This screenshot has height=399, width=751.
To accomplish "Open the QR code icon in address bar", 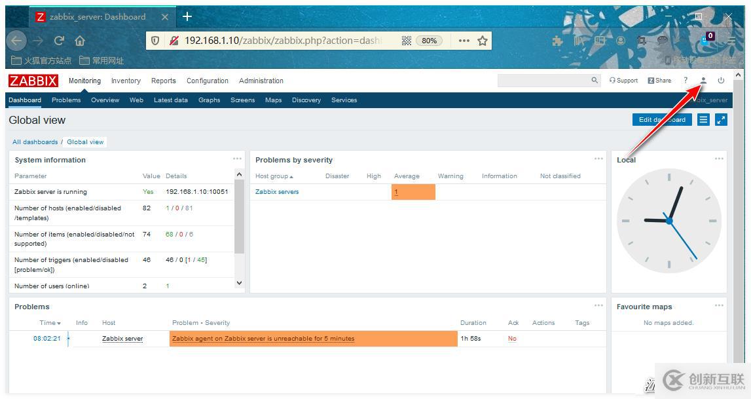I will coord(406,41).
